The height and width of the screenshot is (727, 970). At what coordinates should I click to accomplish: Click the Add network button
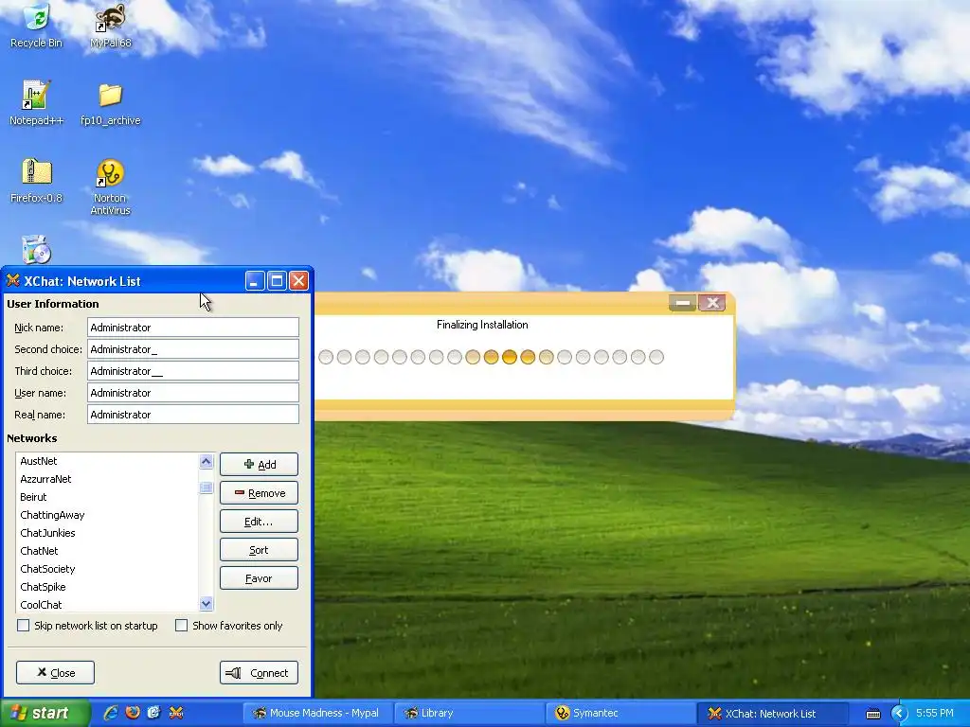(x=260, y=464)
